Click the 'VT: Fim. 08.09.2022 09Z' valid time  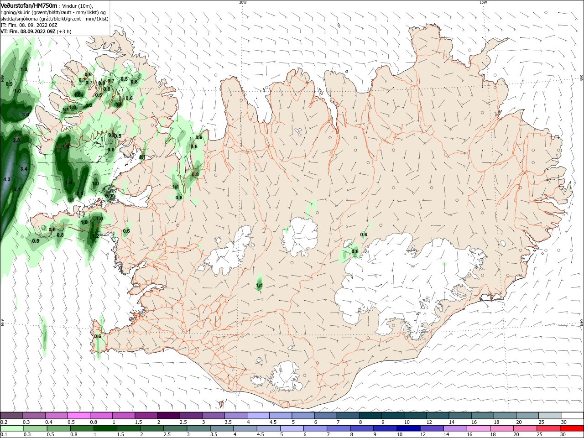tap(28, 31)
